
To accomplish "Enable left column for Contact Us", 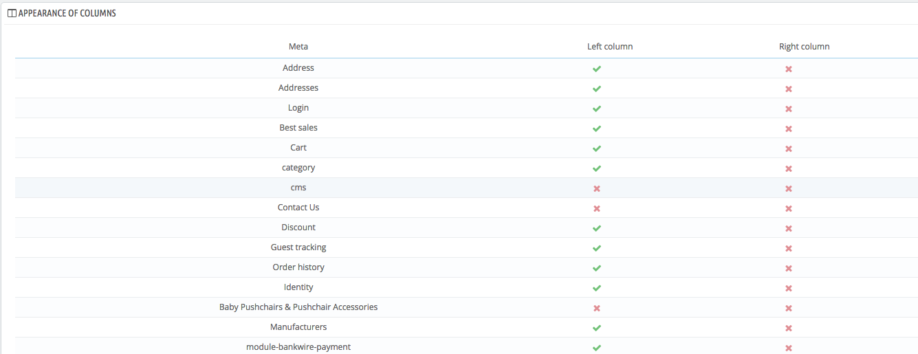I will pyautogui.click(x=597, y=208).
